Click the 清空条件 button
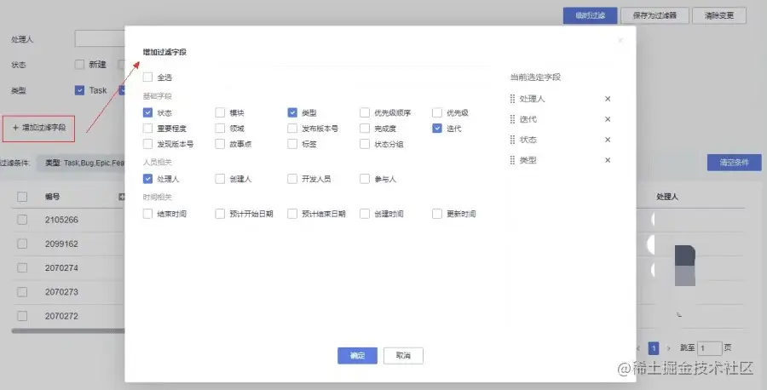Viewport: 767px width, 390px height. (735, 163)
